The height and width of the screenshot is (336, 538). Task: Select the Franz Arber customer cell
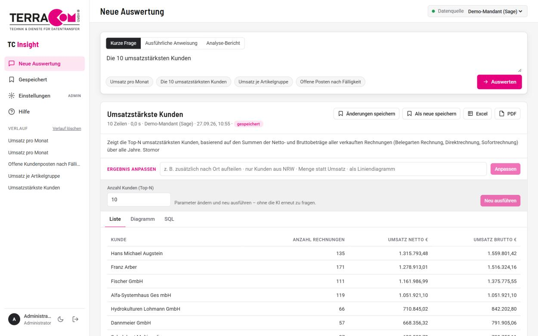coord(124,267)
